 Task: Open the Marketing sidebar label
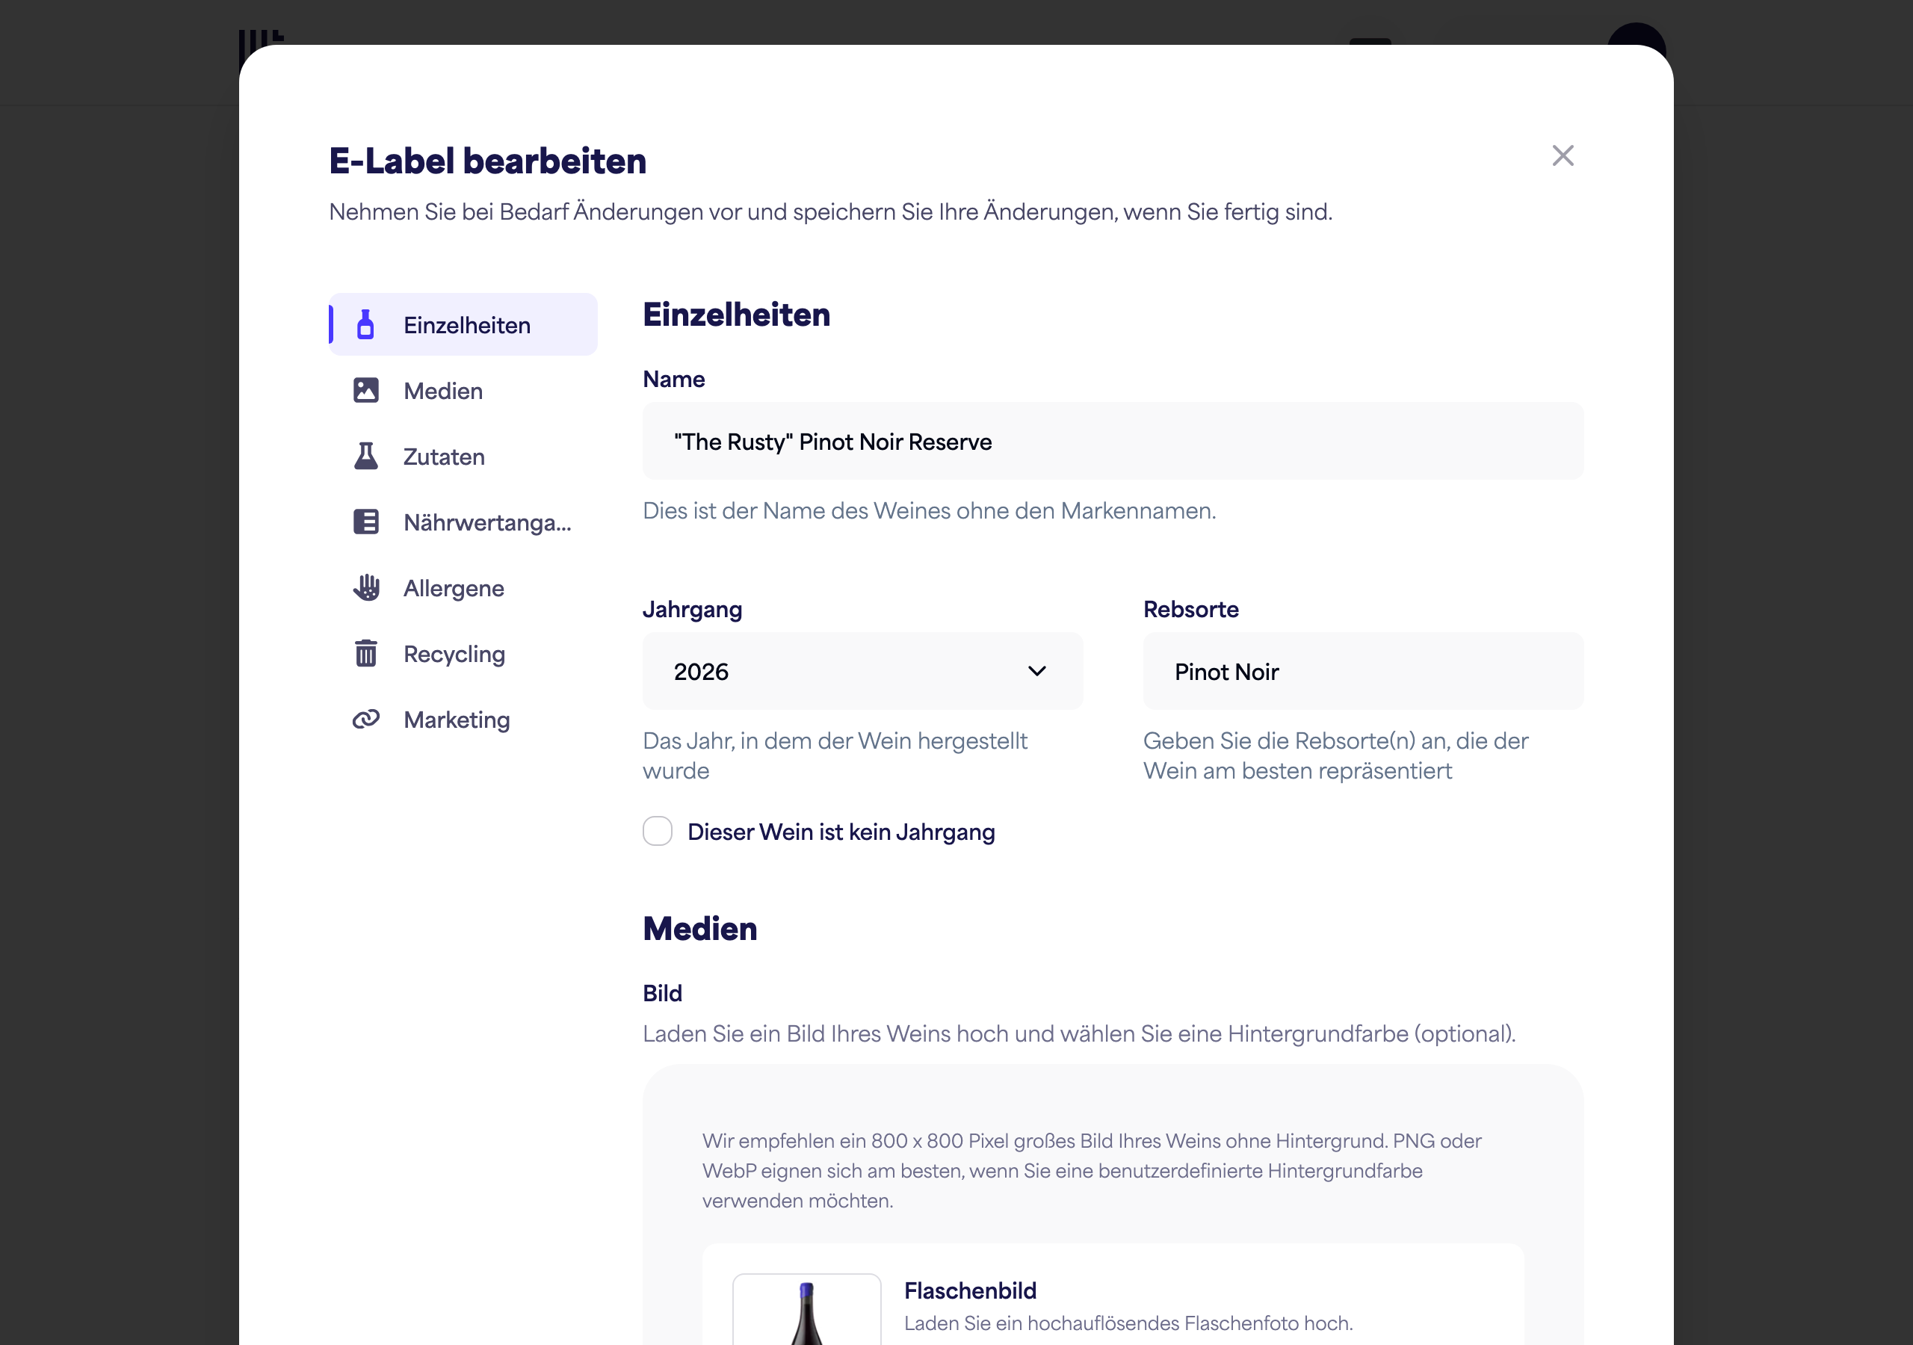pyautogui.click(x=457, y=720)
